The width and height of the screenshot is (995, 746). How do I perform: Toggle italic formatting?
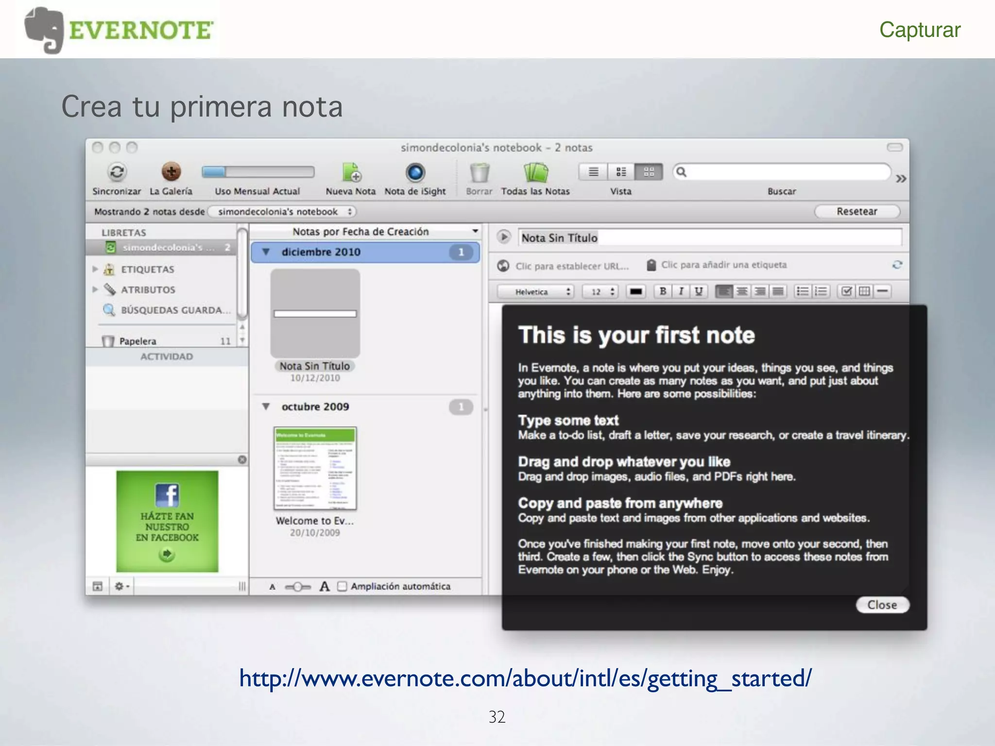pos(681,291)
